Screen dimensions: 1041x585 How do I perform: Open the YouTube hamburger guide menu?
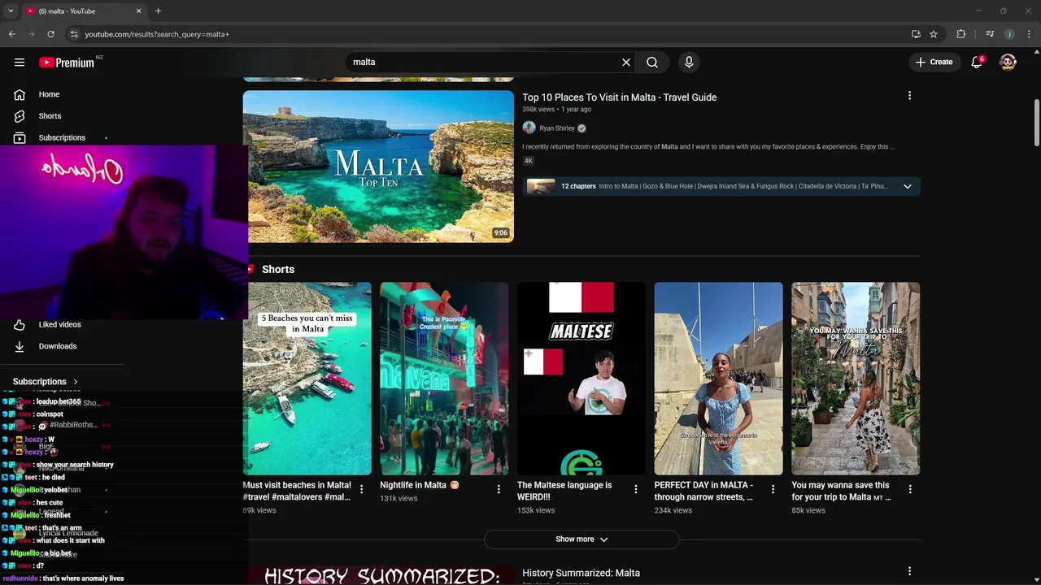[x=20, y=62]
